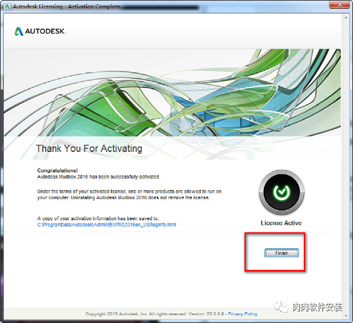Click the Autodesk logo in header
Viewport: 353px width, 323px height.
[40, 31]
